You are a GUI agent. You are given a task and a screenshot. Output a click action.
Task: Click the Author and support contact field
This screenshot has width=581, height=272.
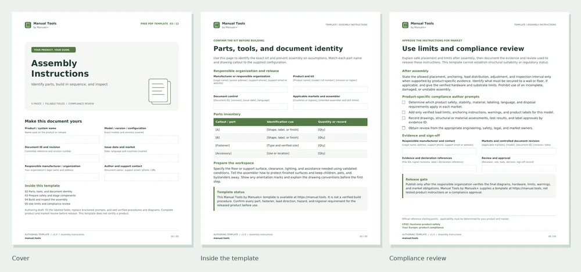pos(142,177)
